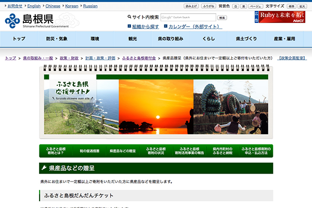Open the 県の取り組み menu item
Screen dimensions: 312x208
[171, 39]
